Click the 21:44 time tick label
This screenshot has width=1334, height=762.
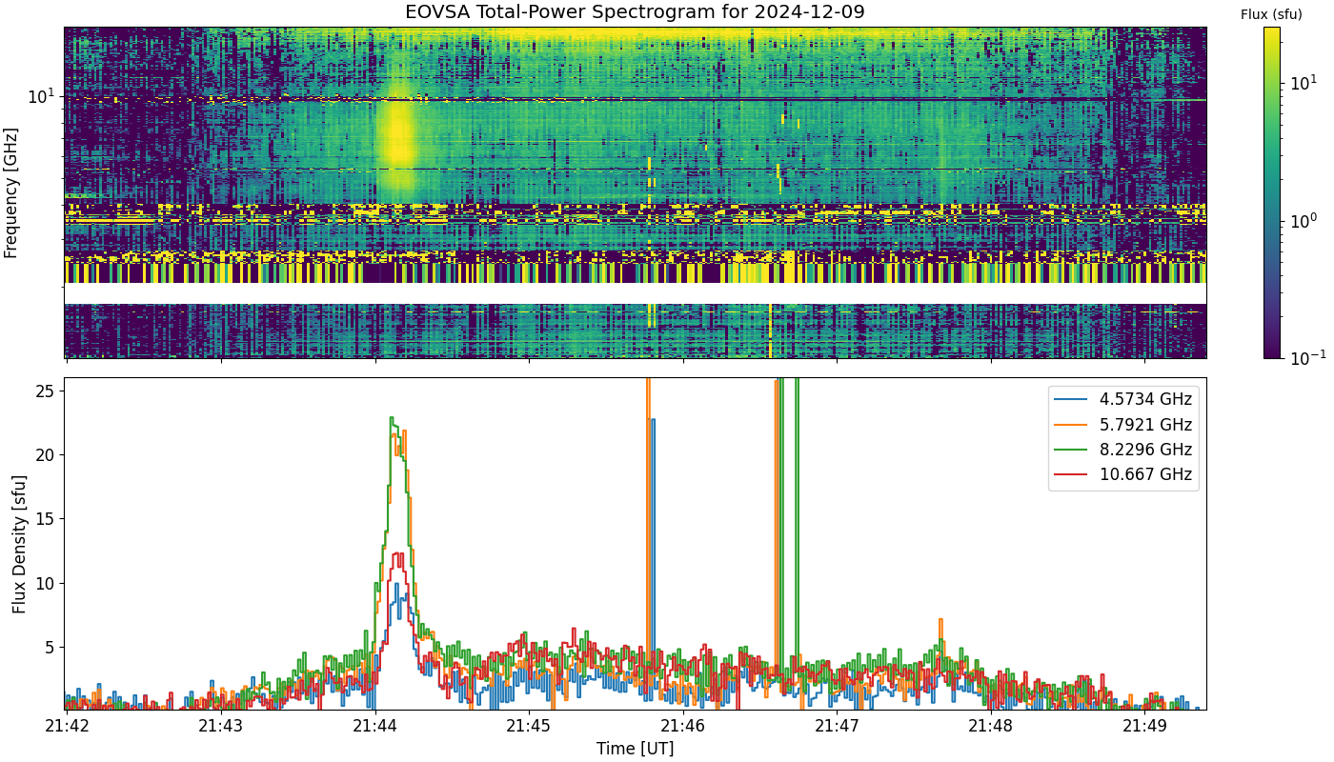pyautogui.click(x=375, y=726)
